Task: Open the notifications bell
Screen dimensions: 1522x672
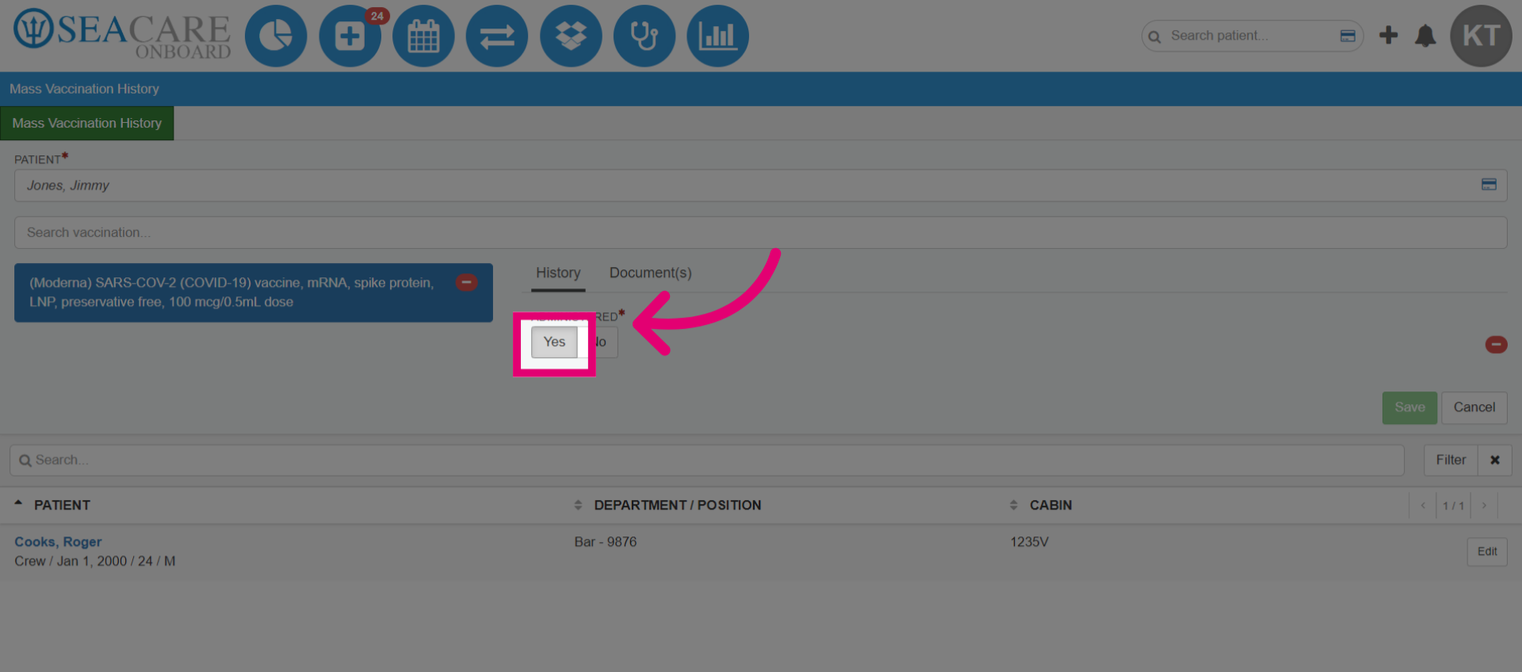Action: 1425,36
